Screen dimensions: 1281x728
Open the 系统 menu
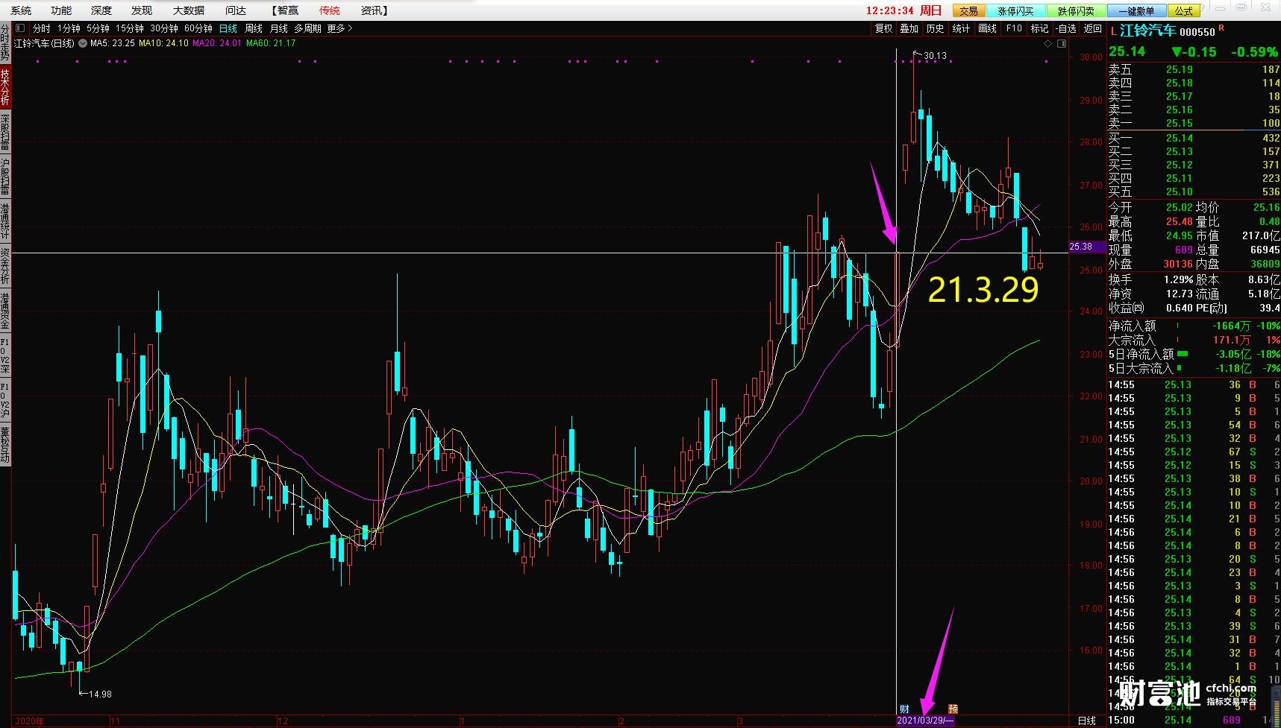tap(21, 10)
